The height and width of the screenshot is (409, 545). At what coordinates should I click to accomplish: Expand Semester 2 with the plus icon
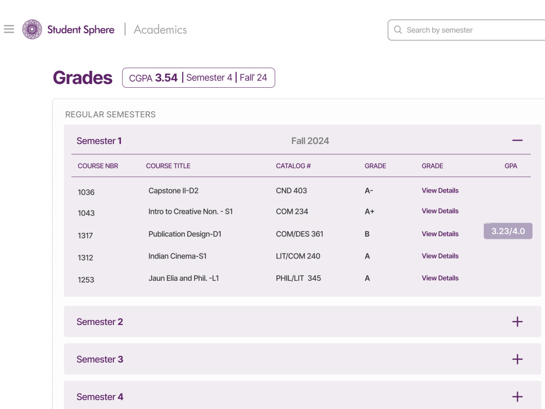[517, 322]
